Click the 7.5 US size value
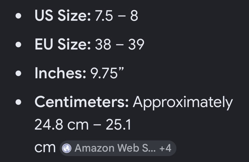This screenshot has height=162, width=249. click(104, 16)
